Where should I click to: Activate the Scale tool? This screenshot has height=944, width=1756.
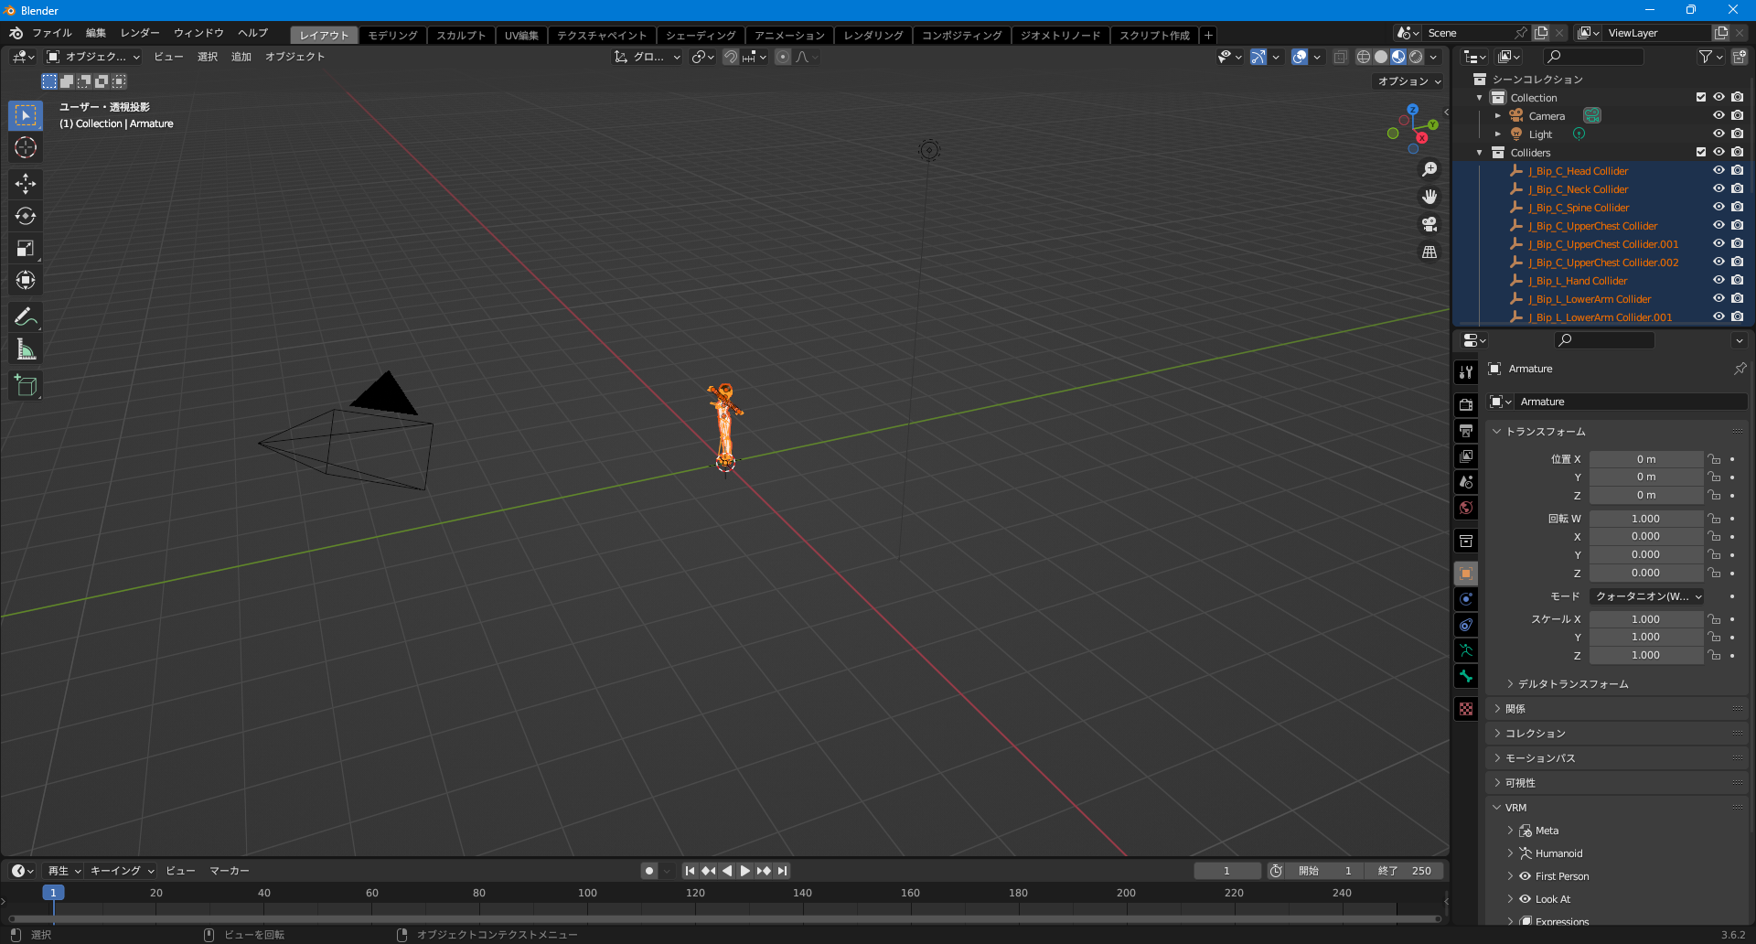tap(26, 248)
